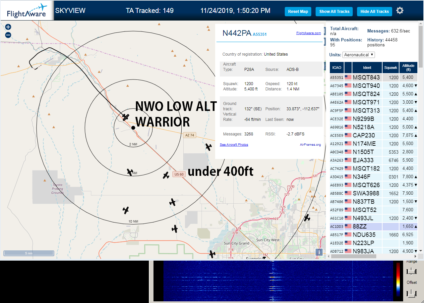Image resolution: width=424 pixels, height=303 pixels.
Task: Click Hide All Tracks
Action: click(x=375, y=12)
